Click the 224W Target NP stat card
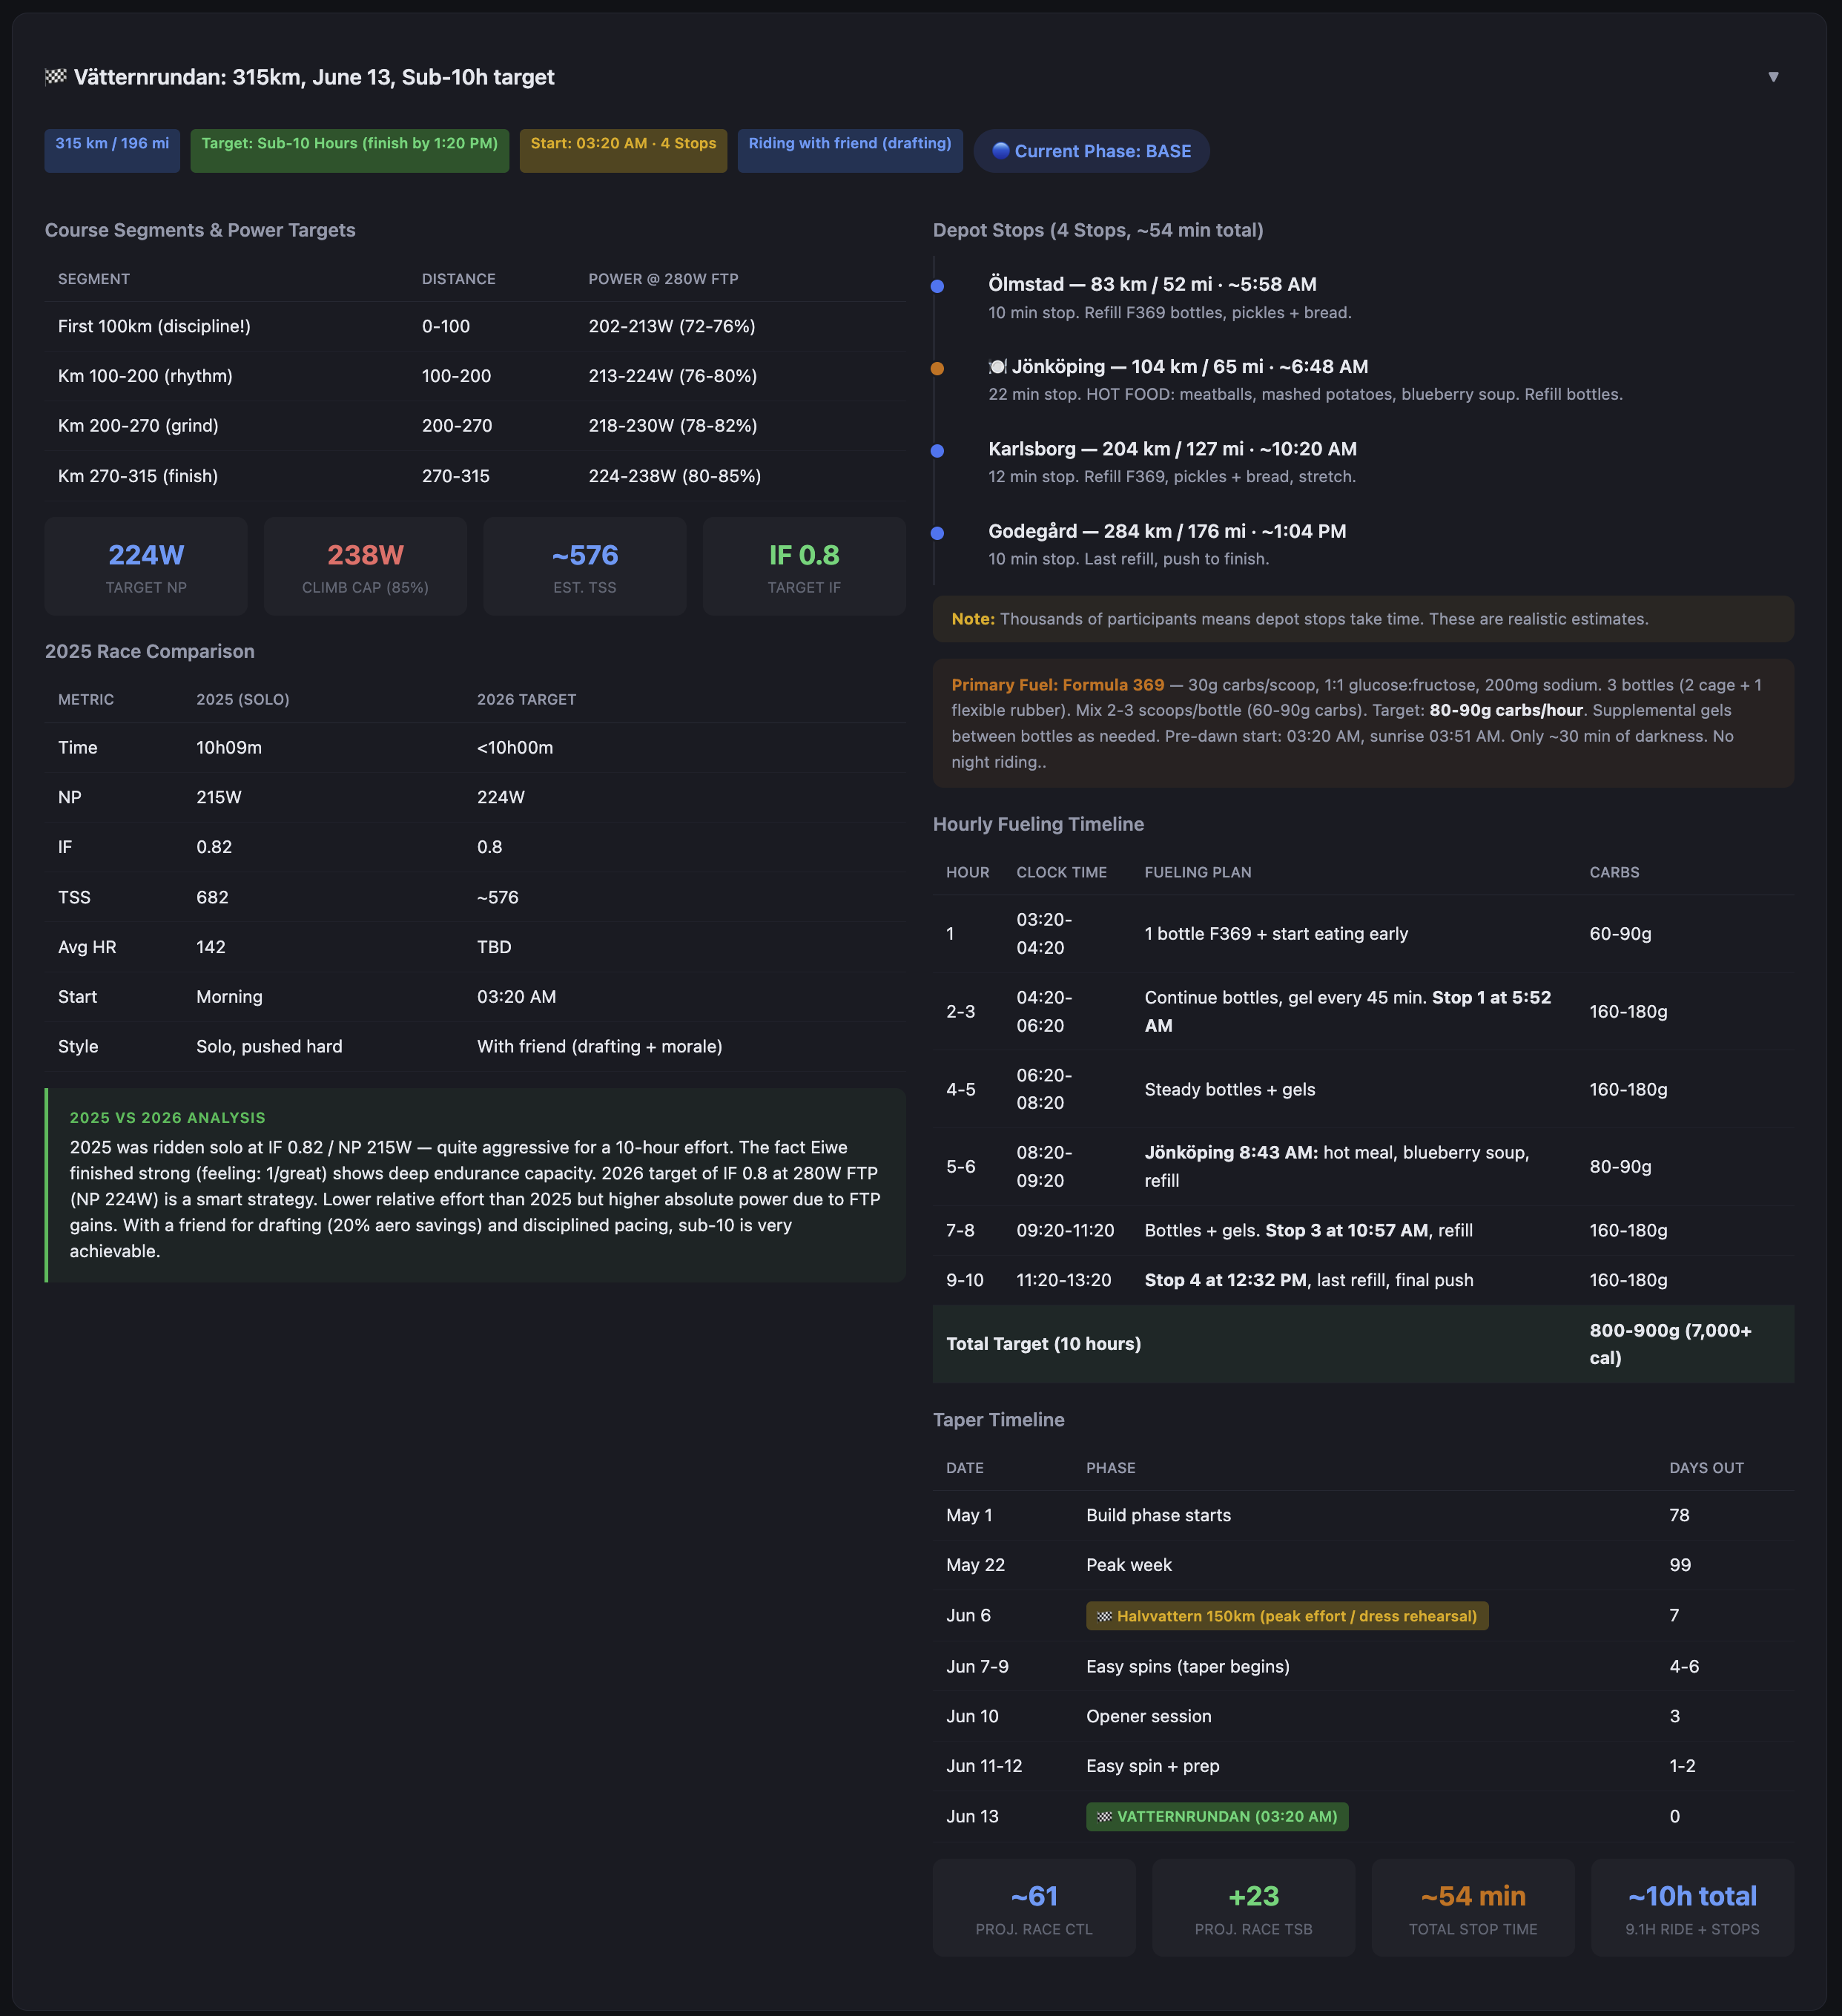The height and width of the screenshot is (2016, 1842). coord(146,566)
